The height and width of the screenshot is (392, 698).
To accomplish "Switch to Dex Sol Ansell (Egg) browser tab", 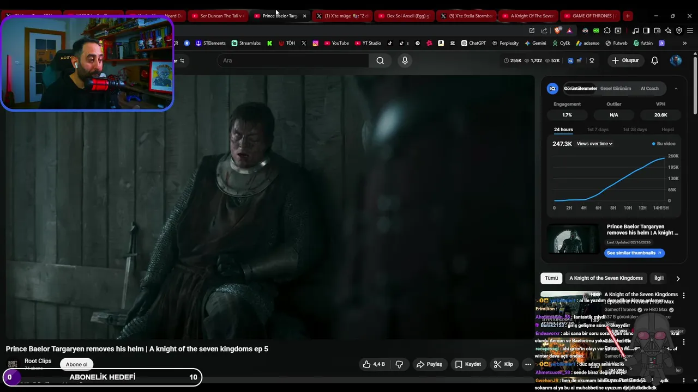I will coord(404,16).
